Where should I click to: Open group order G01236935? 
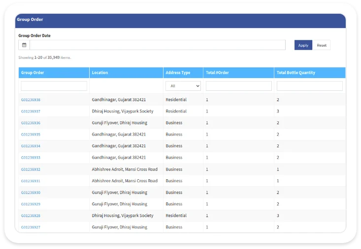point(31,135)
